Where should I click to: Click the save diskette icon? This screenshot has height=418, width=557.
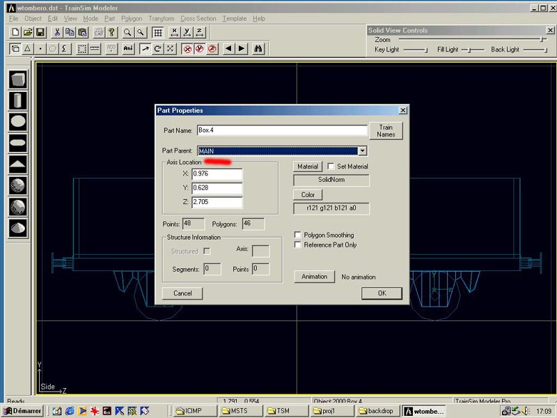40,33
